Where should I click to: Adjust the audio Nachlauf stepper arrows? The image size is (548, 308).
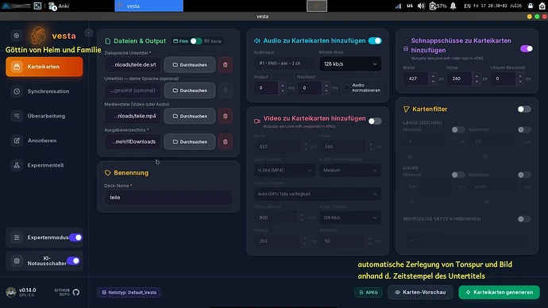click(x=326, y=88)
